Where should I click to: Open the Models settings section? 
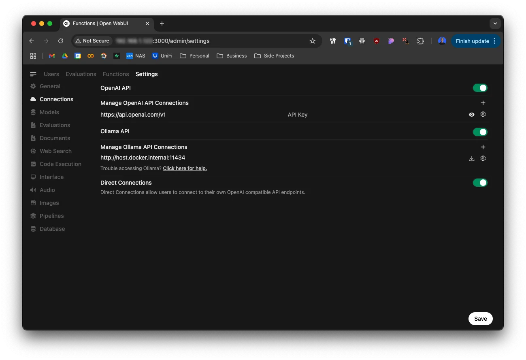[x=45, y=112]
